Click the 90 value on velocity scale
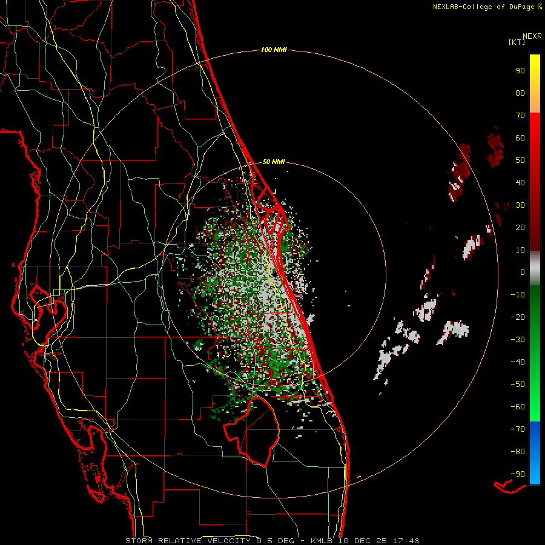This screenshot has height=545, width=545. click(520, 71)
